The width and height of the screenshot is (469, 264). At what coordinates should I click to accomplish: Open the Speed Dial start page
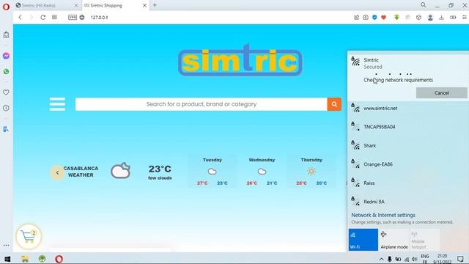[54, 18]
